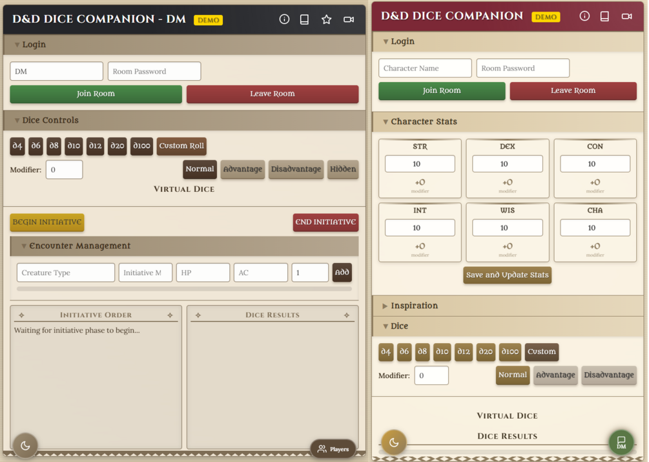Enable Hidden roll mode in DM panel
This screenshot has width=649, height=462.
343,169
